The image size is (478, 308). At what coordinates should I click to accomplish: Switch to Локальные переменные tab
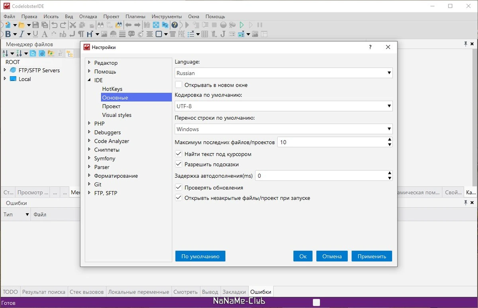point(139,292)
